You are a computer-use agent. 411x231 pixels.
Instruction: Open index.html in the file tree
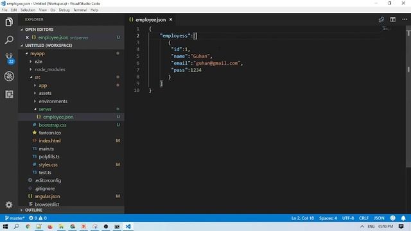tap(49, 141)
